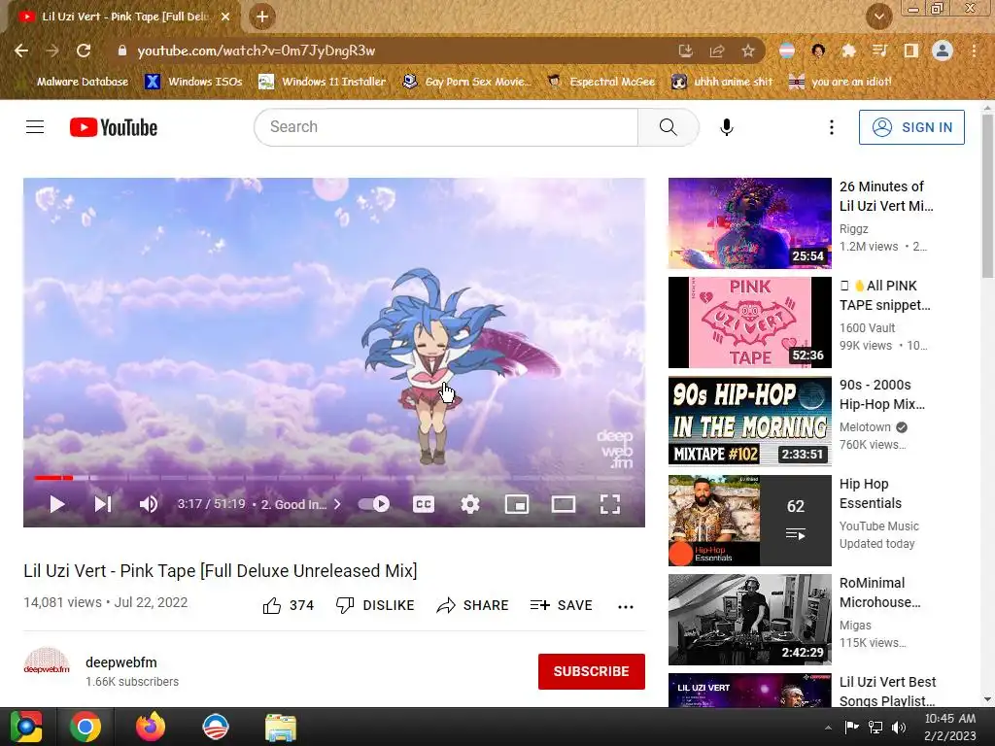995x746 pixels.
Task: Open RoMinimal Microhouse video thumbnail
Action: pos(749,619)
